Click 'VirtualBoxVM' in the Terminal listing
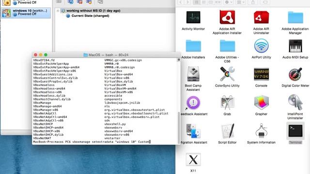The image size is (310, 174). 115,85
